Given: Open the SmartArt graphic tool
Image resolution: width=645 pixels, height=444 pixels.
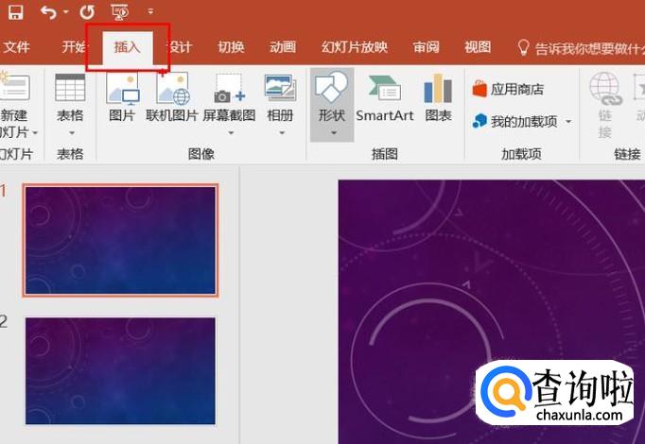Looking at the screenshot, I should (x=384, y=98).
